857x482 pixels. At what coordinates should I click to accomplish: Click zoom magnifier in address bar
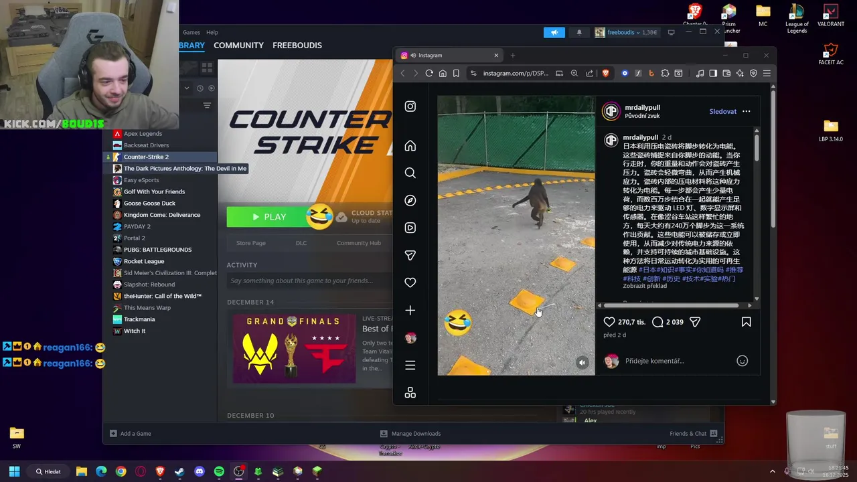click(x=574, y=74)
